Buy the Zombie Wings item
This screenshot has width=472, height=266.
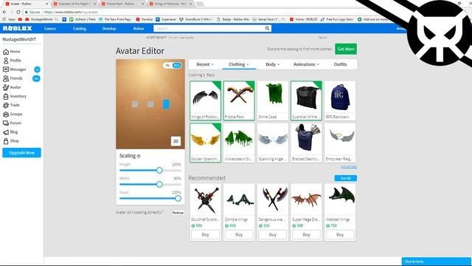pos(239,235)
